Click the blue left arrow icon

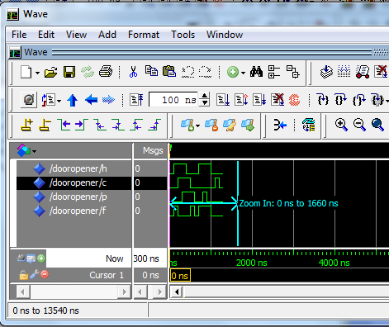[x=92, y=100]
